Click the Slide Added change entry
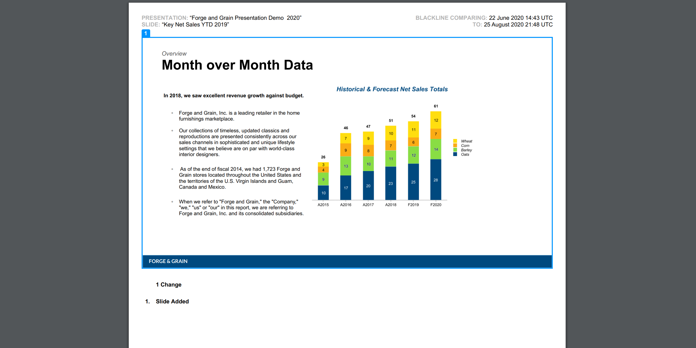 (172, 301)
